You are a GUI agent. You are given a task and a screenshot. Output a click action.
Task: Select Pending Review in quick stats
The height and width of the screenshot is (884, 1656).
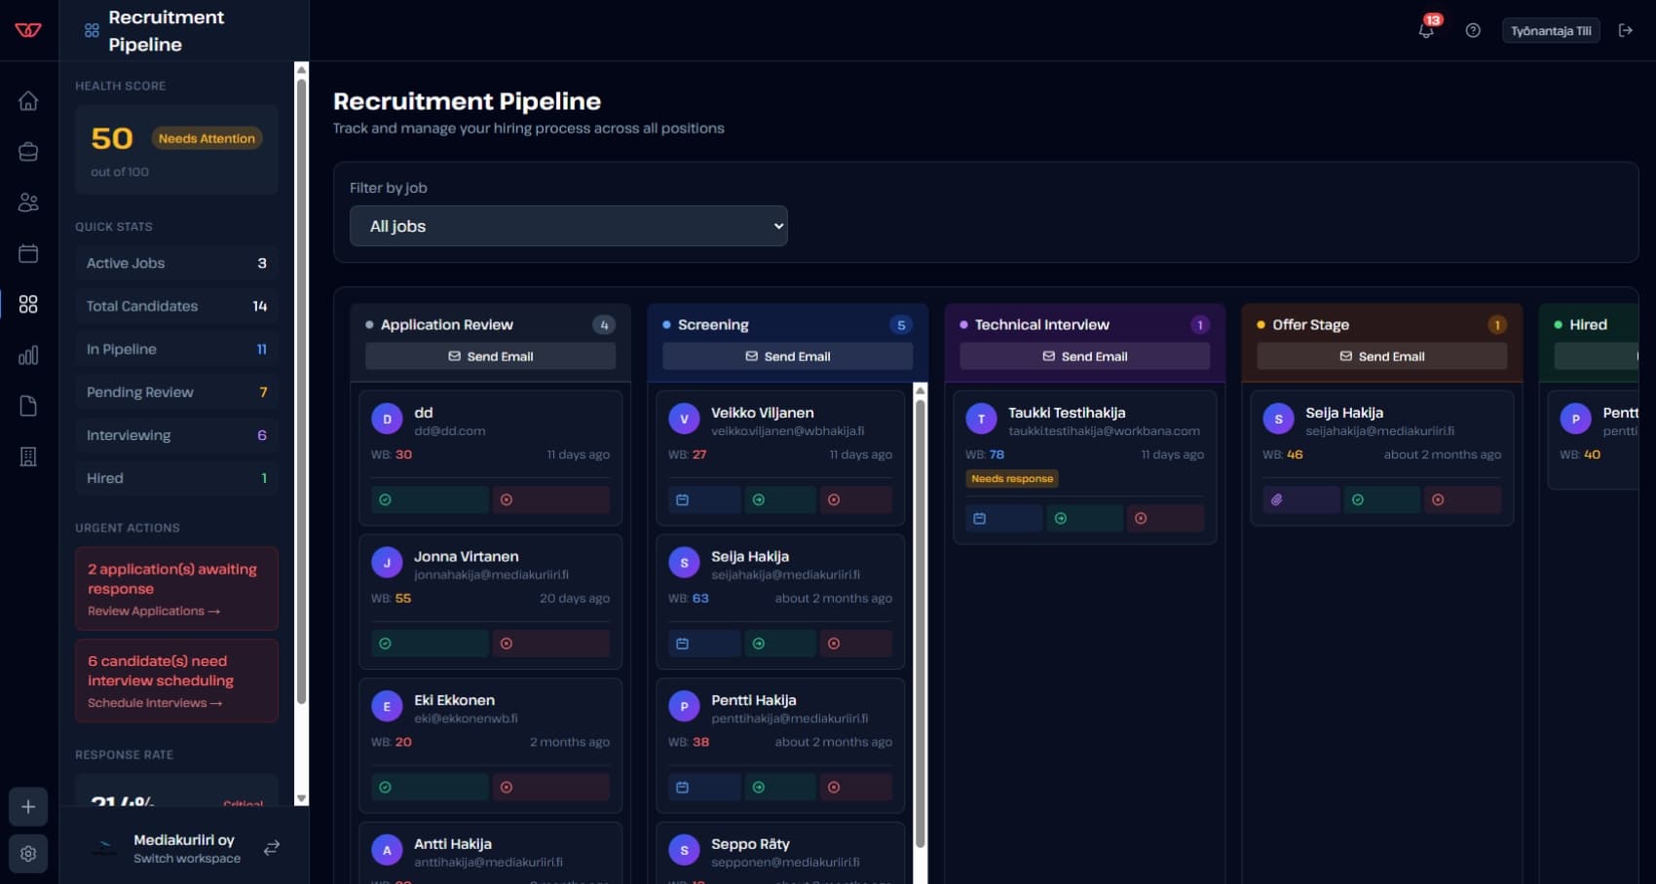click(176, 392)
